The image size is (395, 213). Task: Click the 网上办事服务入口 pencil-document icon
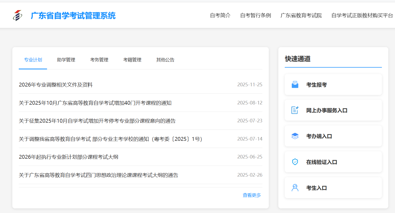(295, 110)
